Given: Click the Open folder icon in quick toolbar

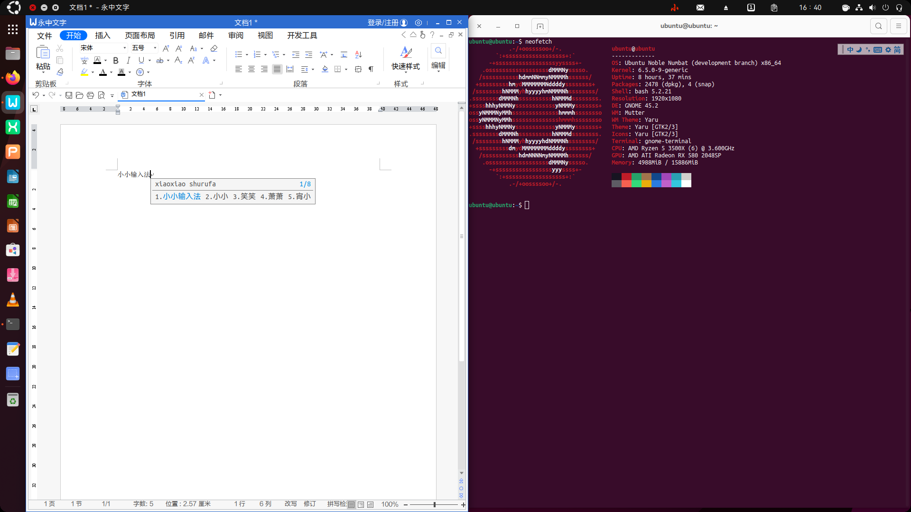Looking at the screenshot, I should point(80,95).
